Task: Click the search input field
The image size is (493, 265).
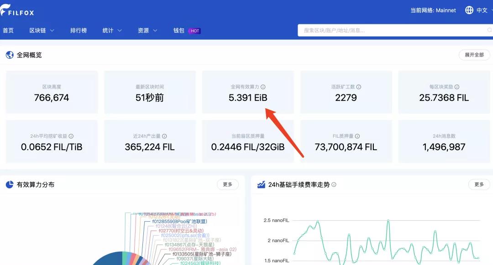Action: pyautogui.click(x=388, y=30)
